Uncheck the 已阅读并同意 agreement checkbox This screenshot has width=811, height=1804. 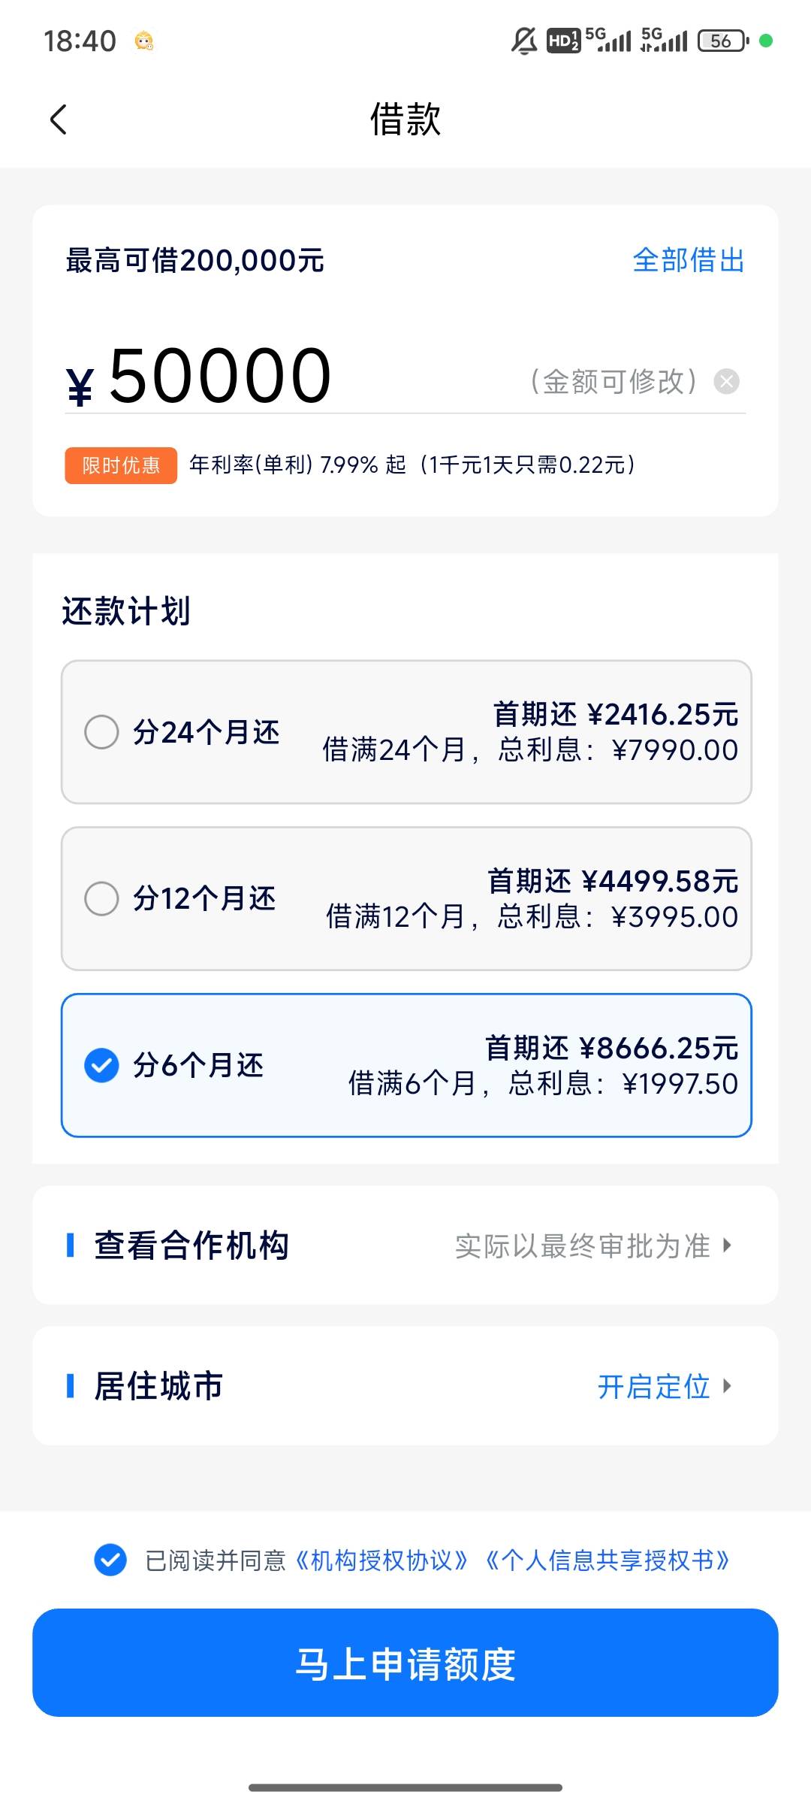pos(110,1560)
